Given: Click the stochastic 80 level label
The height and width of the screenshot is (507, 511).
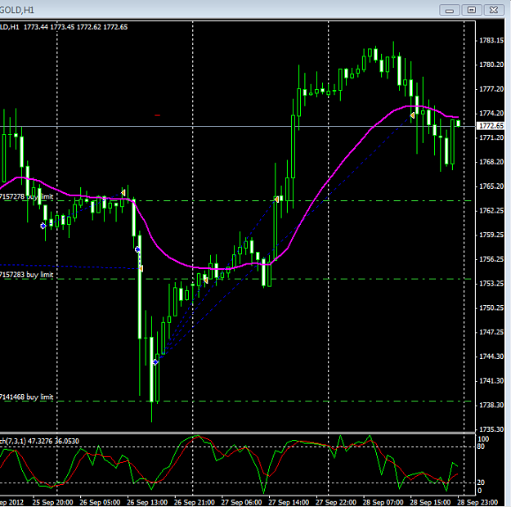Looking at the screenshot, I should [x=481, y=446].
